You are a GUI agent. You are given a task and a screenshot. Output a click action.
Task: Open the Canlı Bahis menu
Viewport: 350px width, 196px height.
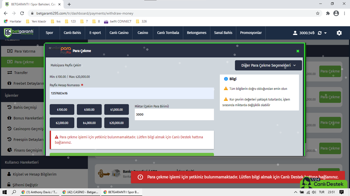[x=72, y=33]
